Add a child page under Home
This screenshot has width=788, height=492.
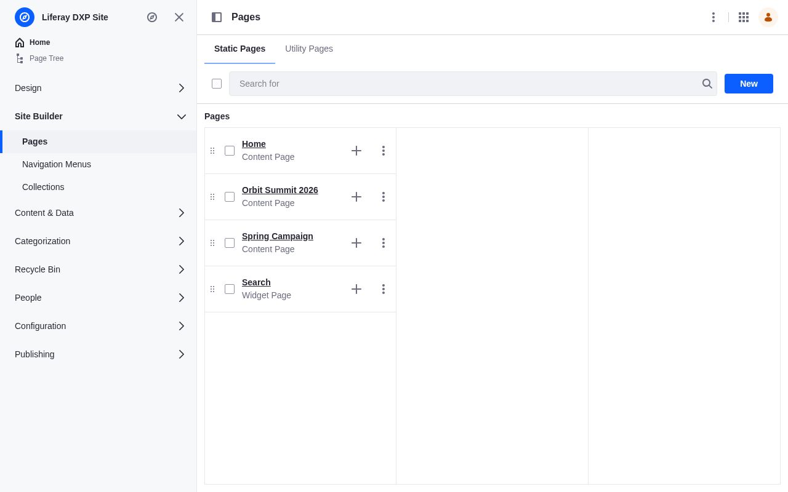[356, 151]
